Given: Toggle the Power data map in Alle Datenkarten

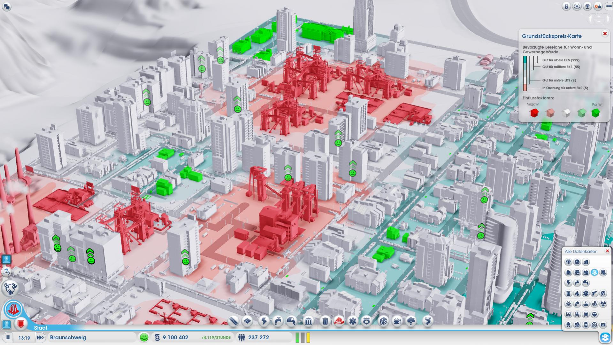Looking at the screenshot, I should [568, 283].
